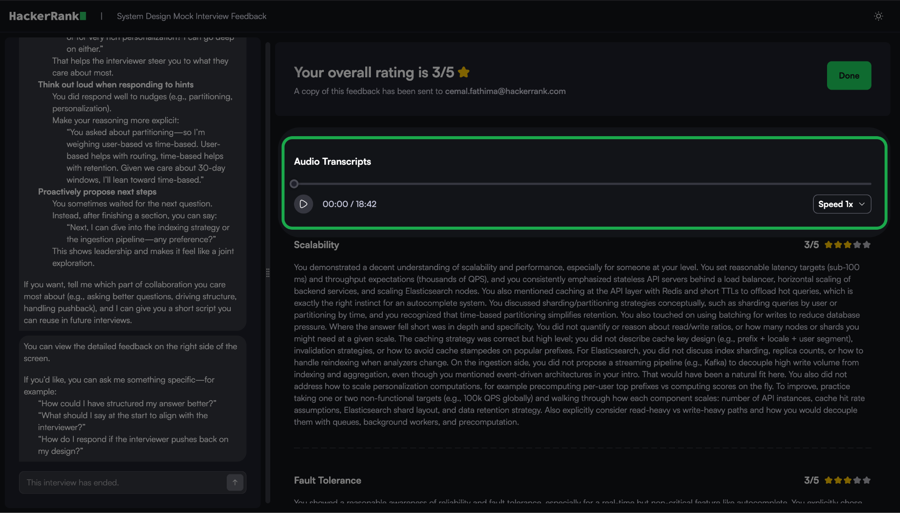Toggle the light/dark theme sun icon
The height and width of the screenshot is (513, 900).
[878, 16]
